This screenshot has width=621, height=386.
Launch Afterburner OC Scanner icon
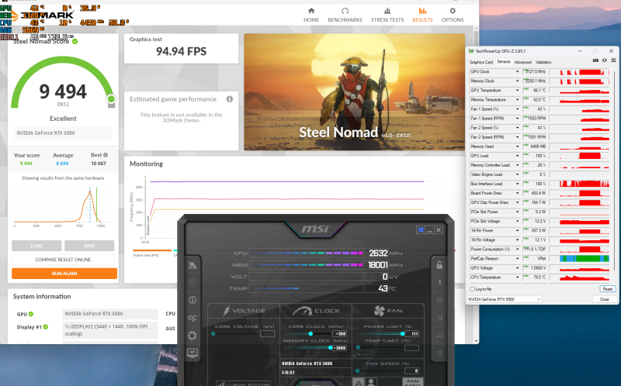[193, 318]
